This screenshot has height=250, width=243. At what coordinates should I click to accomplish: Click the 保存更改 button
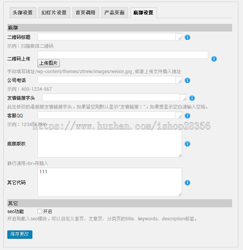point(20,234)
